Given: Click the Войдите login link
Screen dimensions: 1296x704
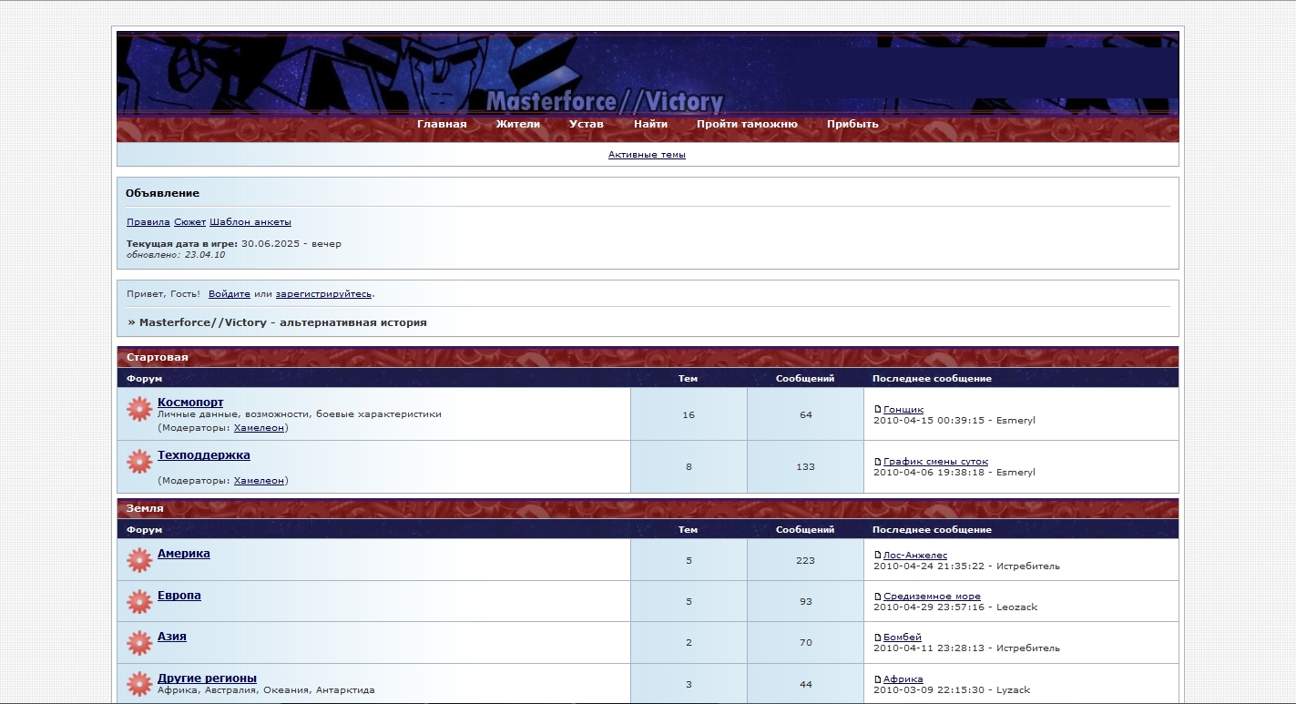Looking at the screenshot, I should (x=229, y=294).
